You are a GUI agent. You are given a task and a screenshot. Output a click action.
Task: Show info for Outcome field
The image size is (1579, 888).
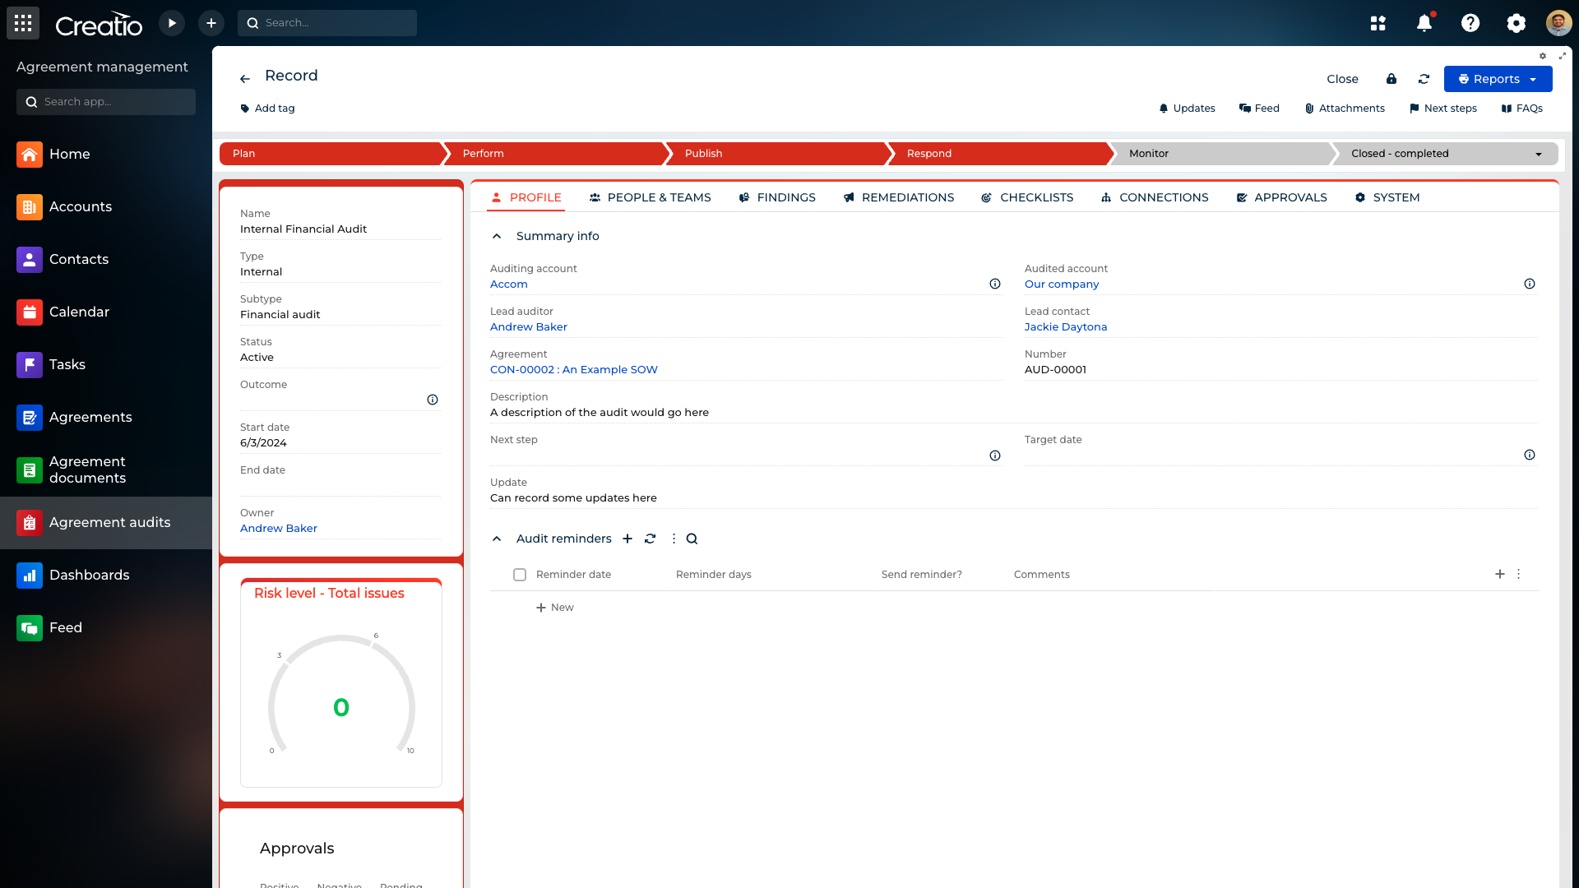433,400
